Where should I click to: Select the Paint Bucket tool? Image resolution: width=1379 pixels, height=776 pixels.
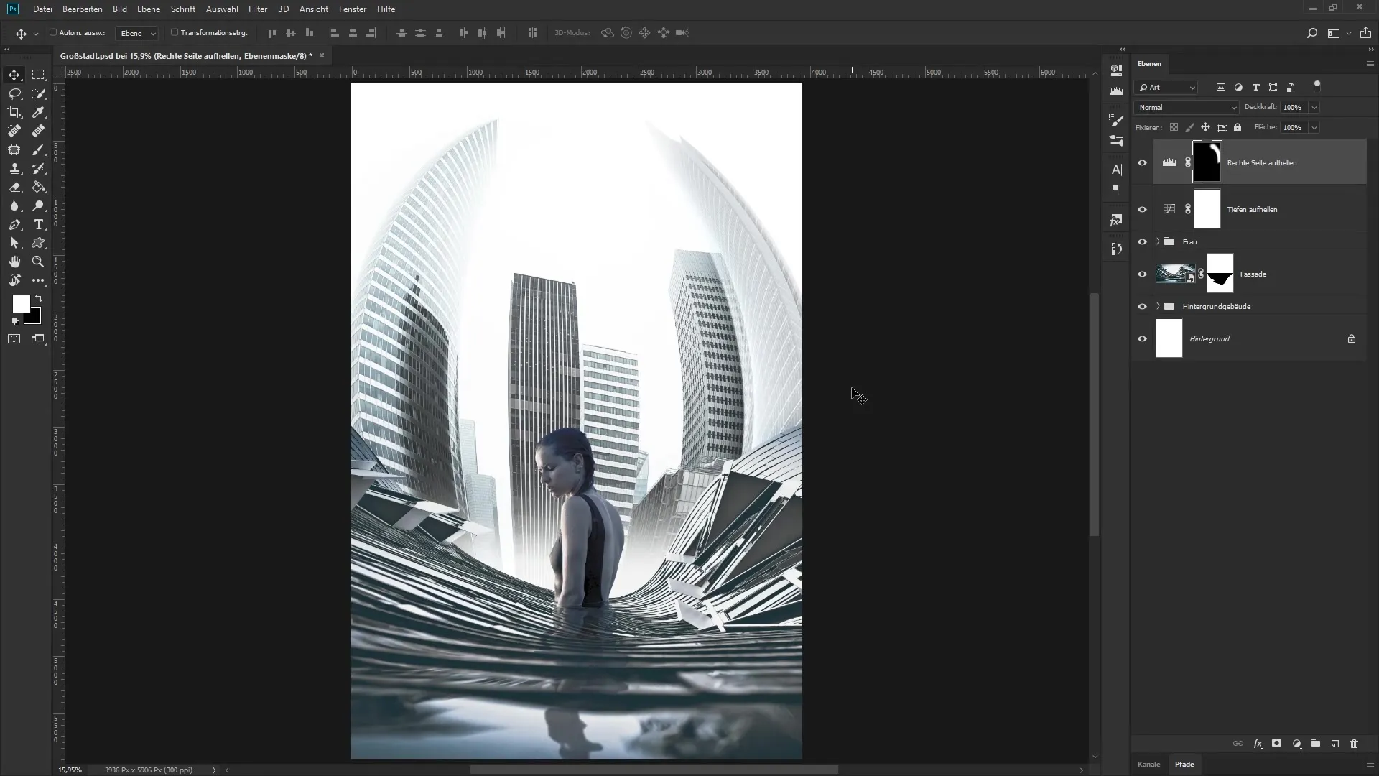click(38, 187)
